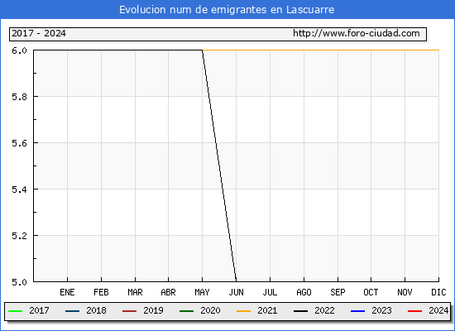
Task: Click the 2022 legend label
Action: 324,310
